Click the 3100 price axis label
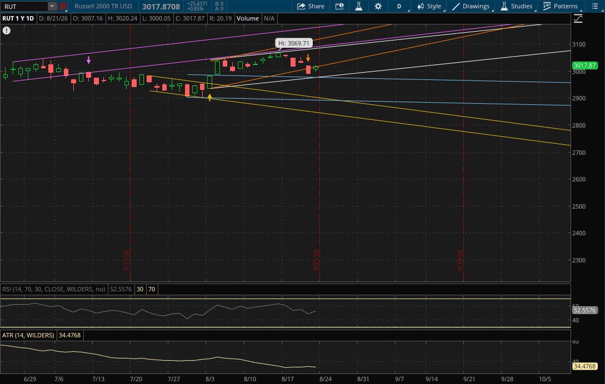 (x=579, y=44)
